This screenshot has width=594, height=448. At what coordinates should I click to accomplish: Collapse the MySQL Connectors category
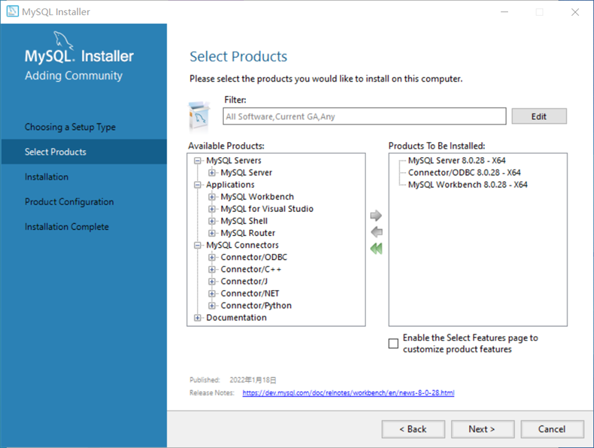pos(198,245)
